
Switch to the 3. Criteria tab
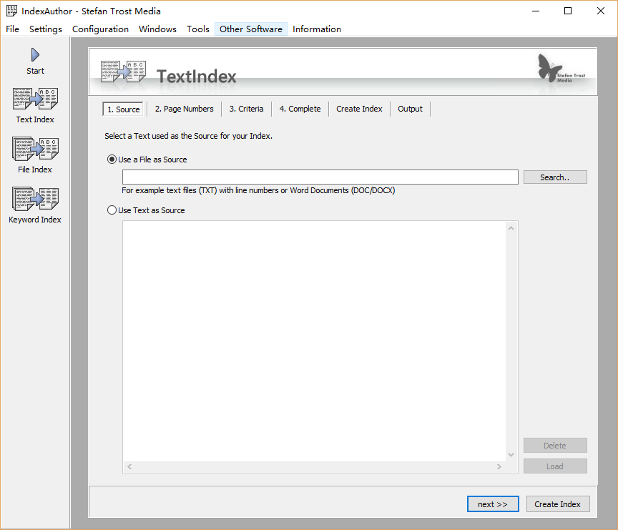point(246,109)
